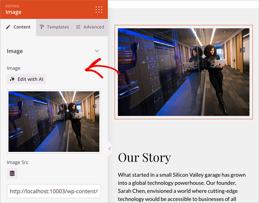259x203 pixels.
Task: Click the Editing Image panel title
Action: [13, 12]
